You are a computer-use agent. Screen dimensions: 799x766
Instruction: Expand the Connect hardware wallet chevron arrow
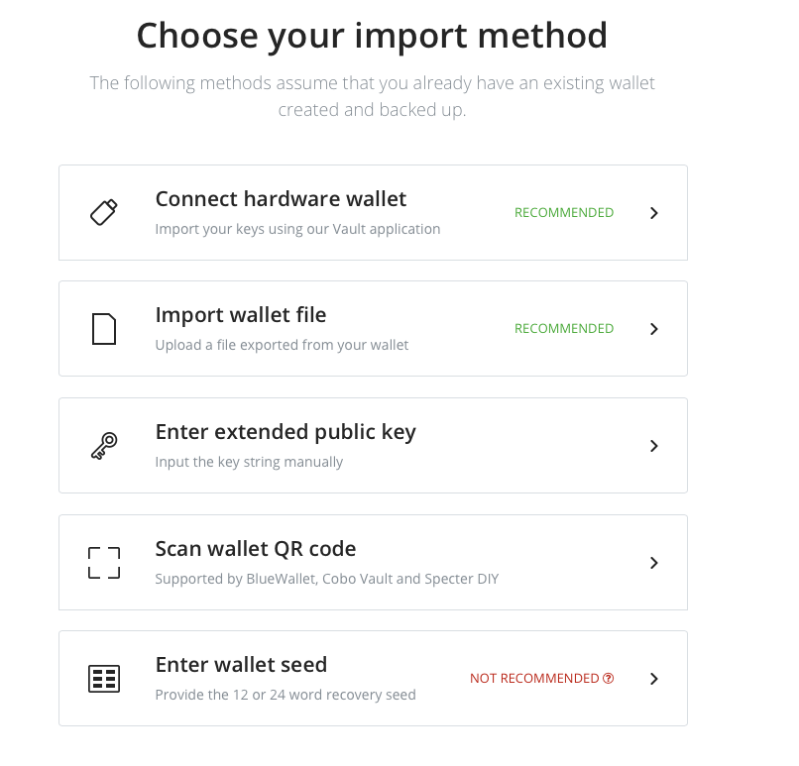point(654,213)
